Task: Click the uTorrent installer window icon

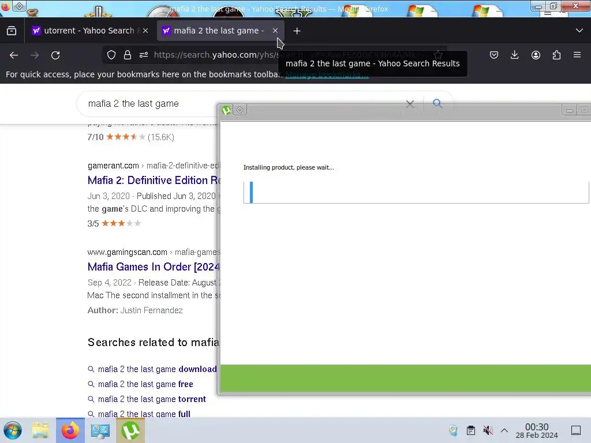Action: tap(226, 110)
